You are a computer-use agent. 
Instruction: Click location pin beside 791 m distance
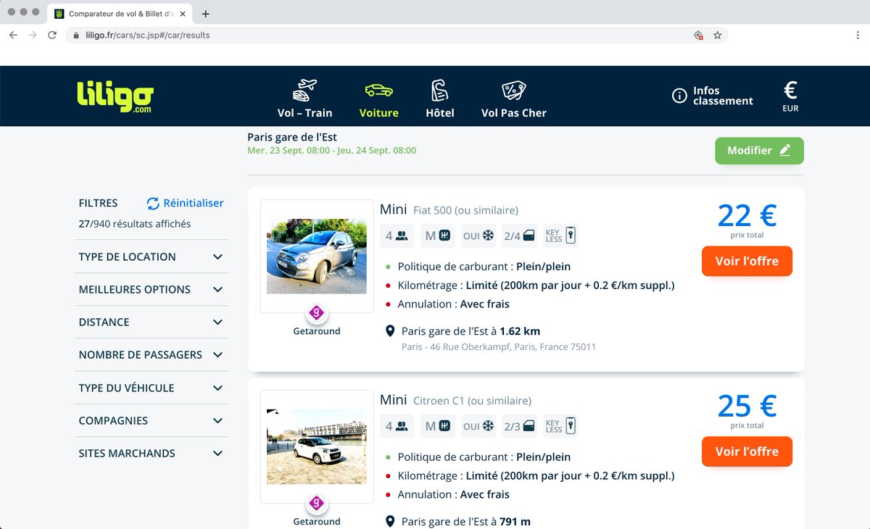389,522
